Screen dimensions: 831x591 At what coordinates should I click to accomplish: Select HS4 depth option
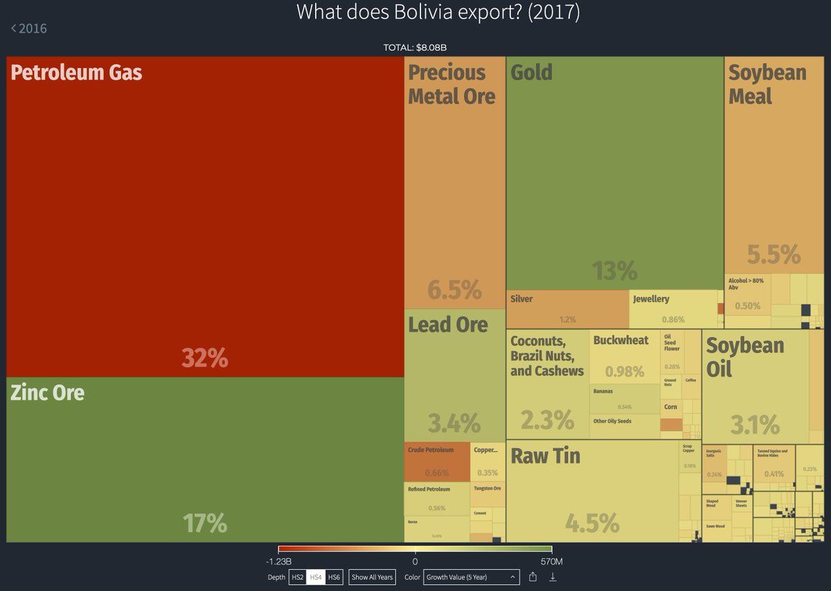[316, 577]
